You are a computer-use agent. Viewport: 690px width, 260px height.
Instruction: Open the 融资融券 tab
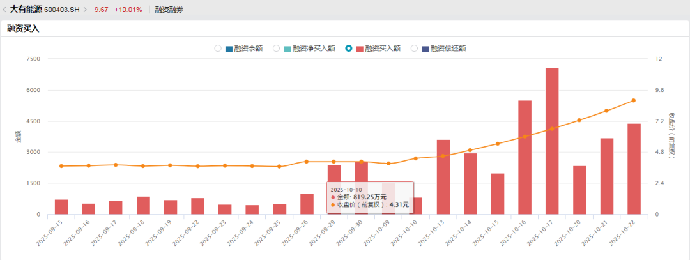(169, 10)
